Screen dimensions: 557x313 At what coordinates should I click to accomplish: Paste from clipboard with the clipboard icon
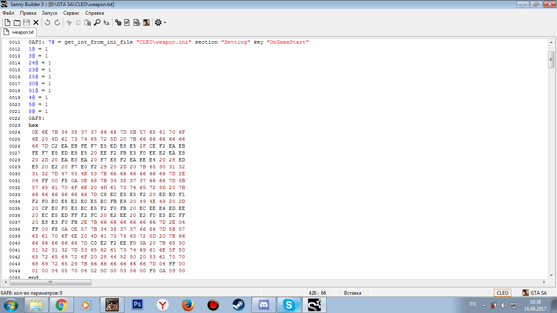[x=88, y=23]
